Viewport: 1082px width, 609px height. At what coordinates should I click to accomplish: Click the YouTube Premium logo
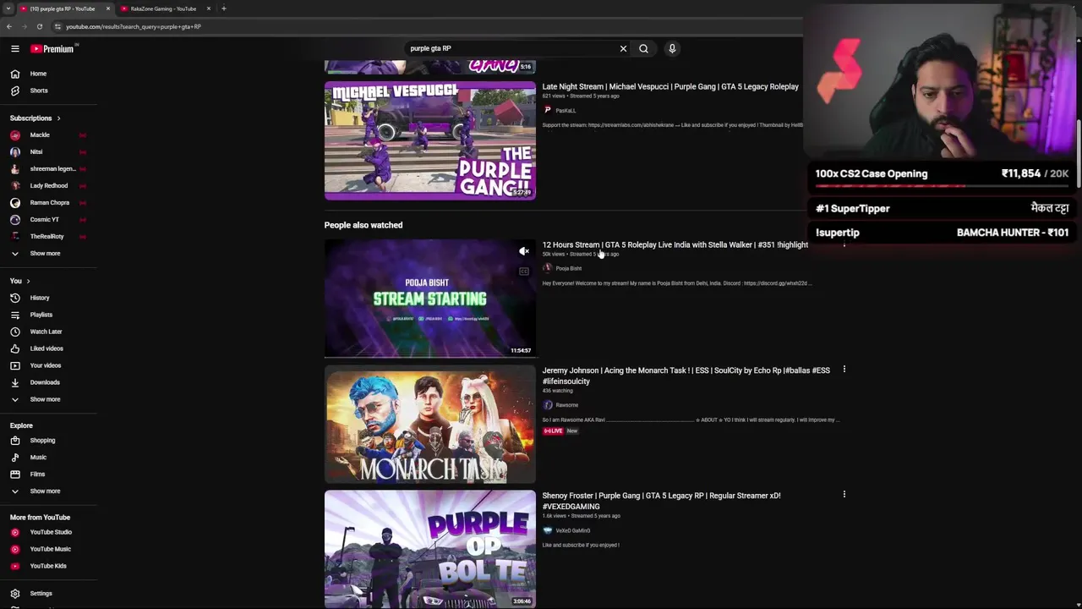54,49
